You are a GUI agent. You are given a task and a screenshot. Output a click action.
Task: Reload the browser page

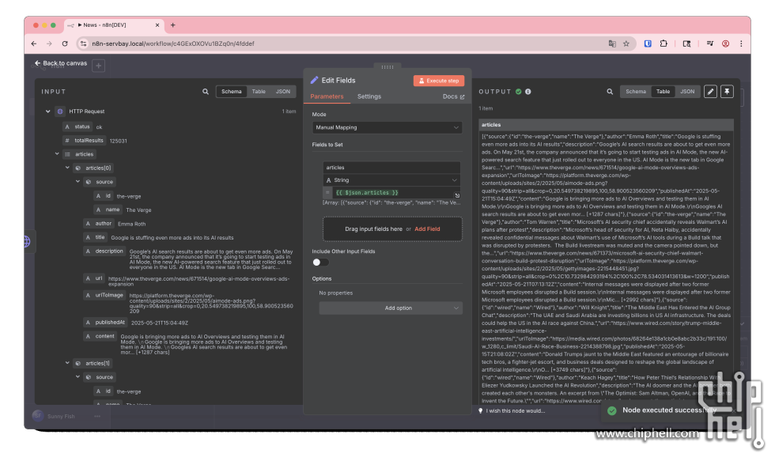[65, 44]
